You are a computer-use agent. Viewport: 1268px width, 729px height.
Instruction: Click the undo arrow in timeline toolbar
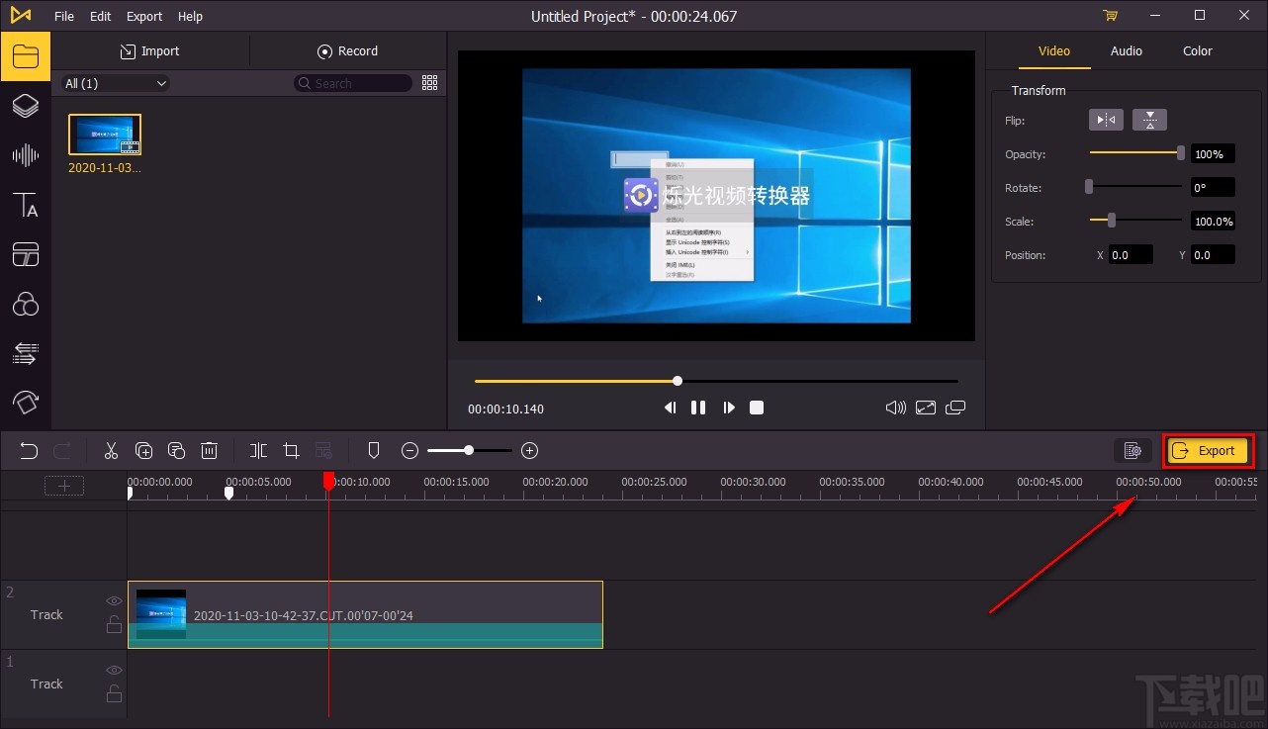[x=29, y=451]
